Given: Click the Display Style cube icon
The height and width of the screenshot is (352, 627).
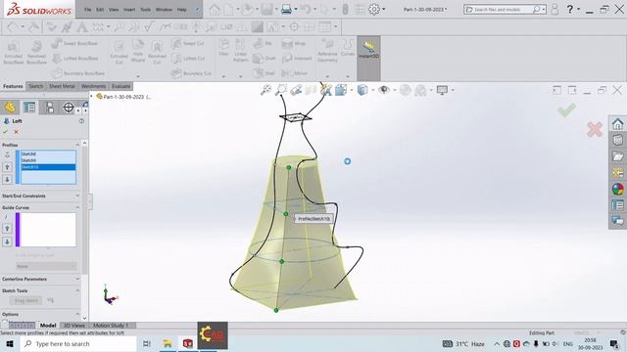Looking at the screenshot, I should coord(362,90).
